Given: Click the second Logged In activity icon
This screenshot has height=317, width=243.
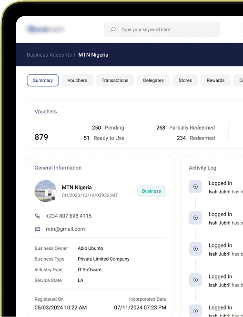Looking at the screenshot, I should pyautogui.click(x=195, y=218).
